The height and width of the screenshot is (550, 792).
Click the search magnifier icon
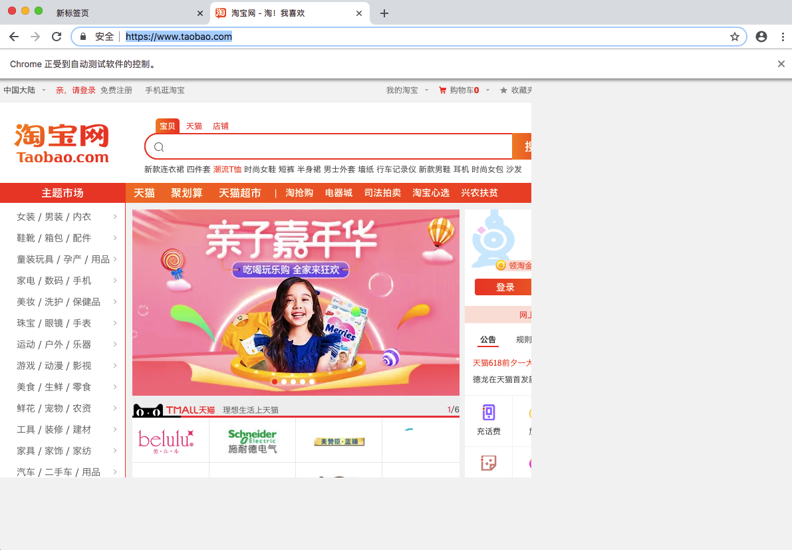tap(159, 146)
